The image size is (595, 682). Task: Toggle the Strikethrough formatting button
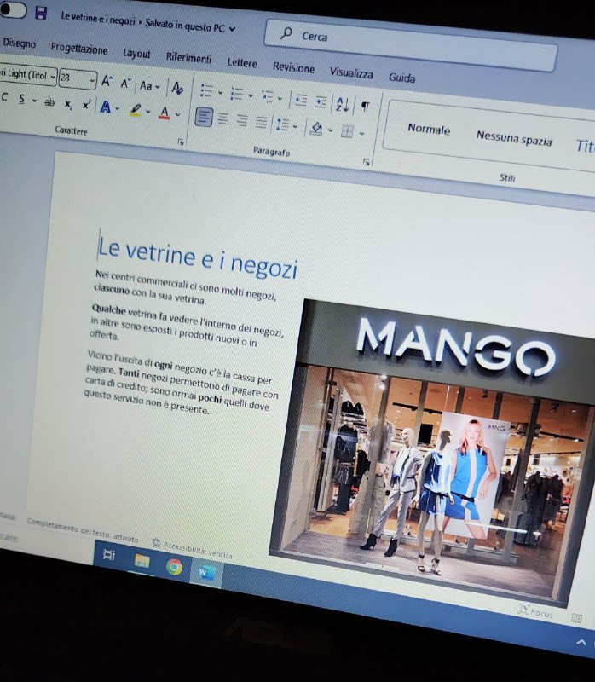49,102
